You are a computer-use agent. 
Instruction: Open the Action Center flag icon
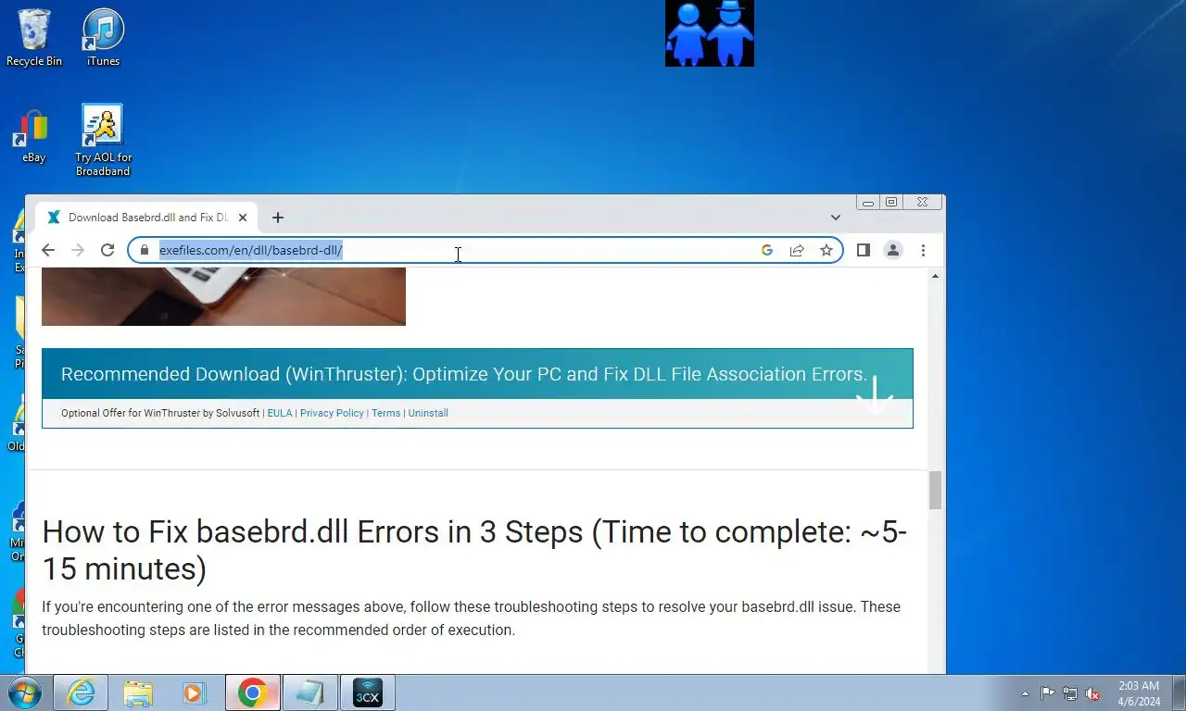click(1047, 693)
